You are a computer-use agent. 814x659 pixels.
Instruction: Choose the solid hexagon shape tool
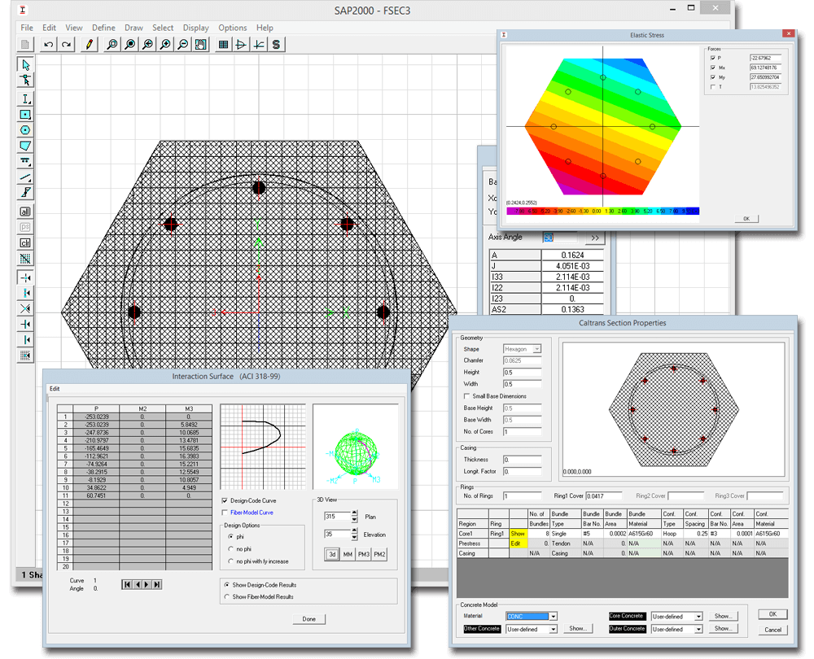[x=25, y=129]
